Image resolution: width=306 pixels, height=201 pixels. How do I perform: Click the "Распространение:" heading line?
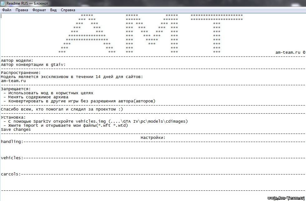coord(21,73)
